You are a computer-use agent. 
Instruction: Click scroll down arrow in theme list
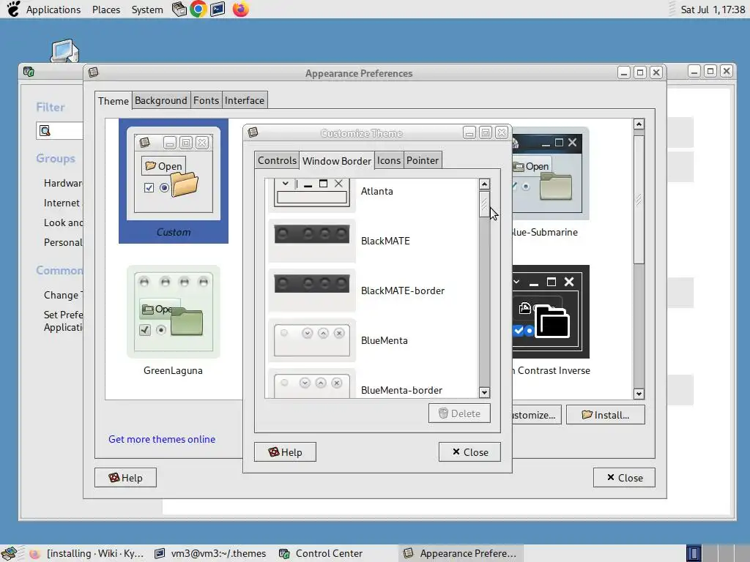coord(639,394)
